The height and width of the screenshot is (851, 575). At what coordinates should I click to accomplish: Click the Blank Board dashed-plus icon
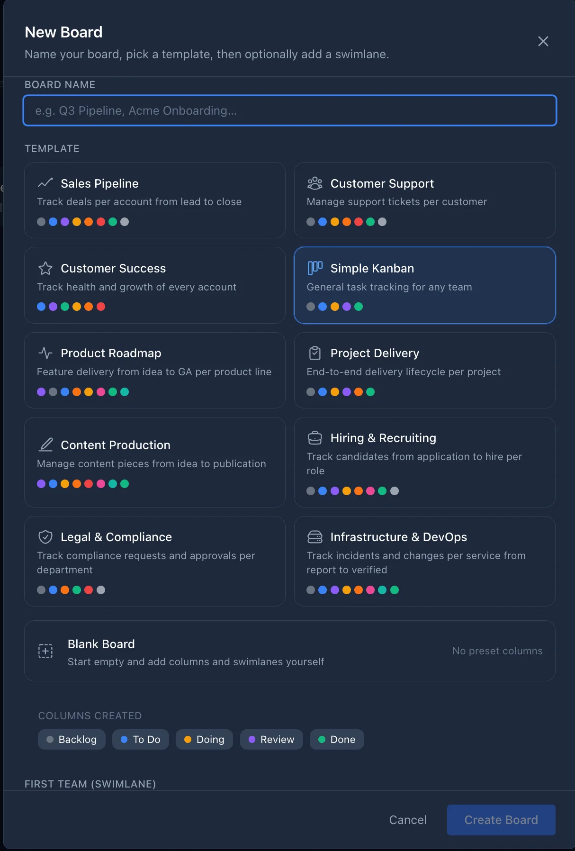[45, 651]
